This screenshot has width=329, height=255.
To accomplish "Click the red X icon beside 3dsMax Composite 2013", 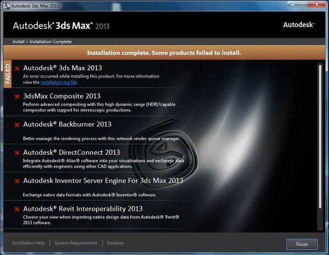I will pos(17,96).
